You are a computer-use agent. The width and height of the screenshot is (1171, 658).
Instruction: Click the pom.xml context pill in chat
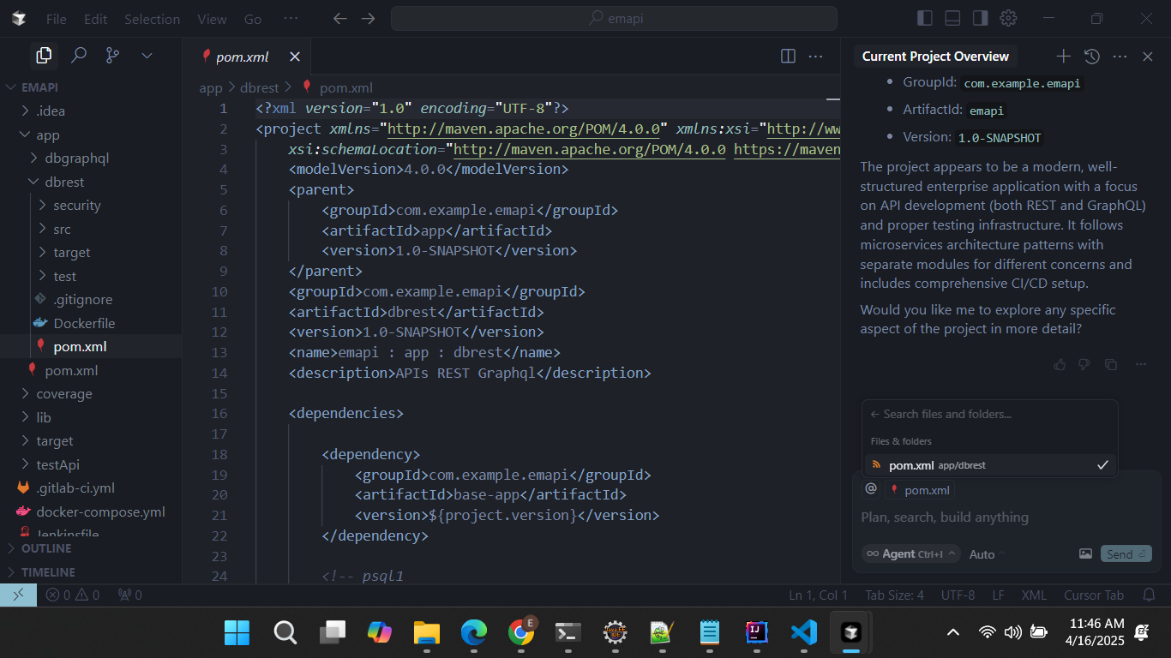click(921, 489)
